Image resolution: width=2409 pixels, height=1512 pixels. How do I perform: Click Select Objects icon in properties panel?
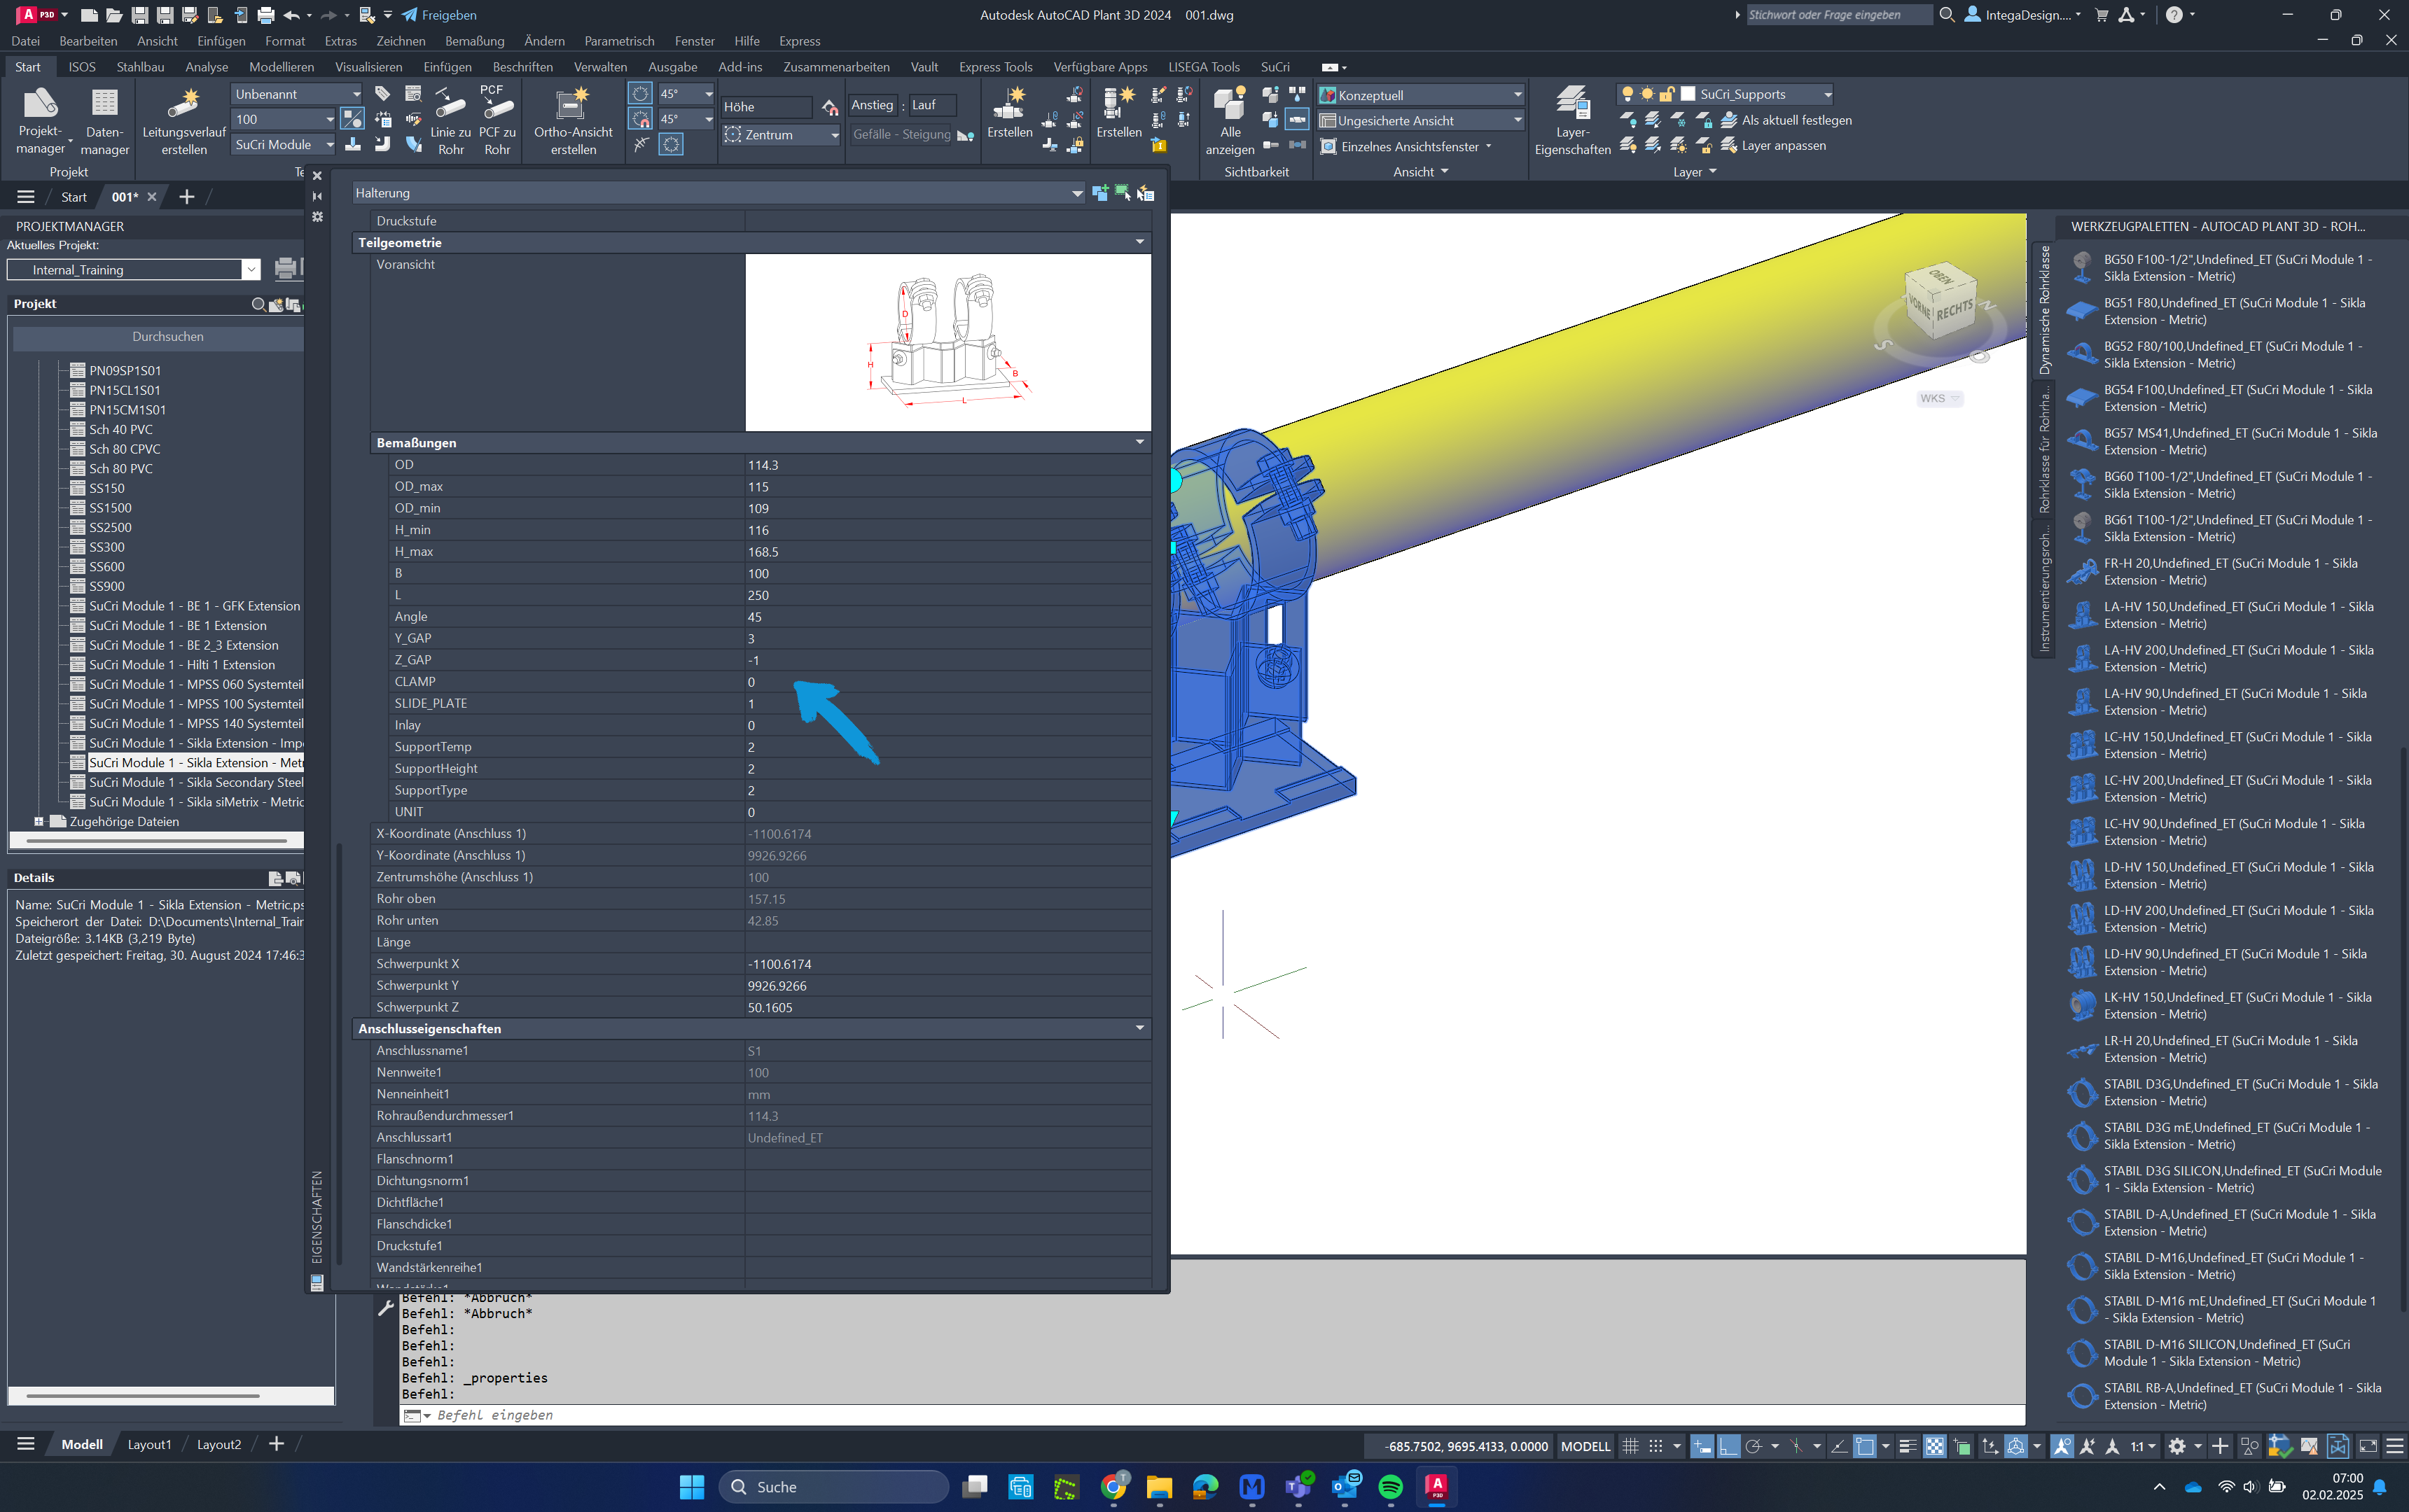1123,193
